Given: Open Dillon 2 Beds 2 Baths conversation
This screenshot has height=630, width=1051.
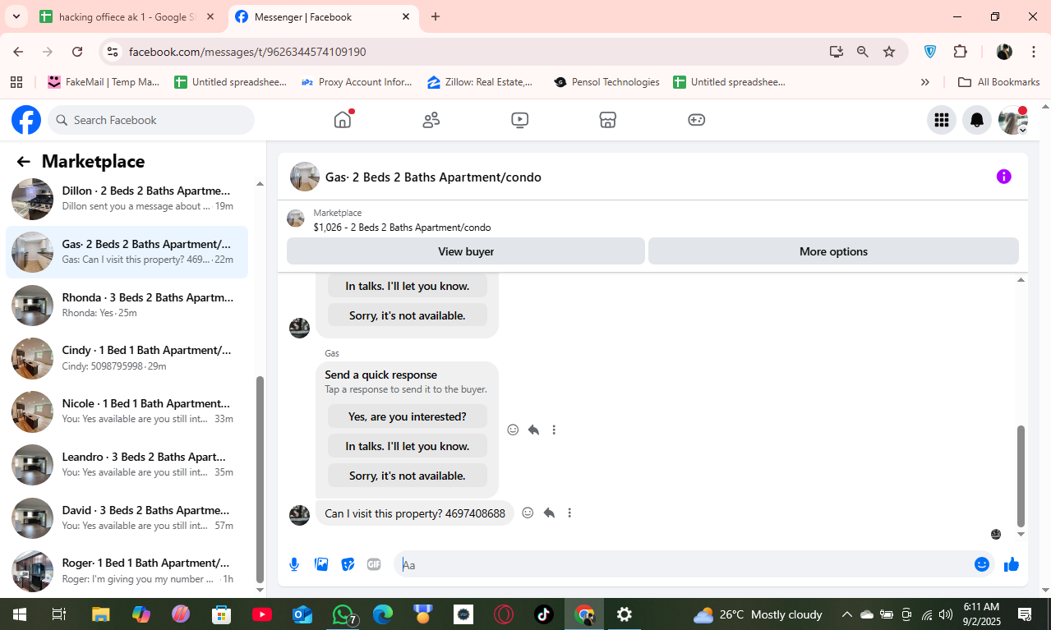Looking at the screenshot, I should tap(127, 199).
